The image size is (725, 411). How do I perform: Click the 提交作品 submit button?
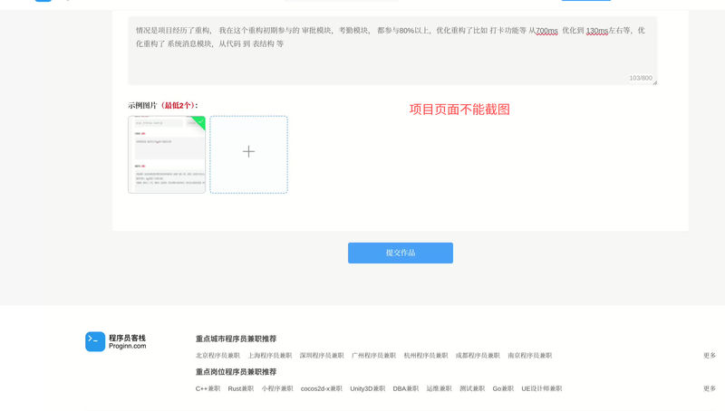pyautogui.click(x=400, y=253)
